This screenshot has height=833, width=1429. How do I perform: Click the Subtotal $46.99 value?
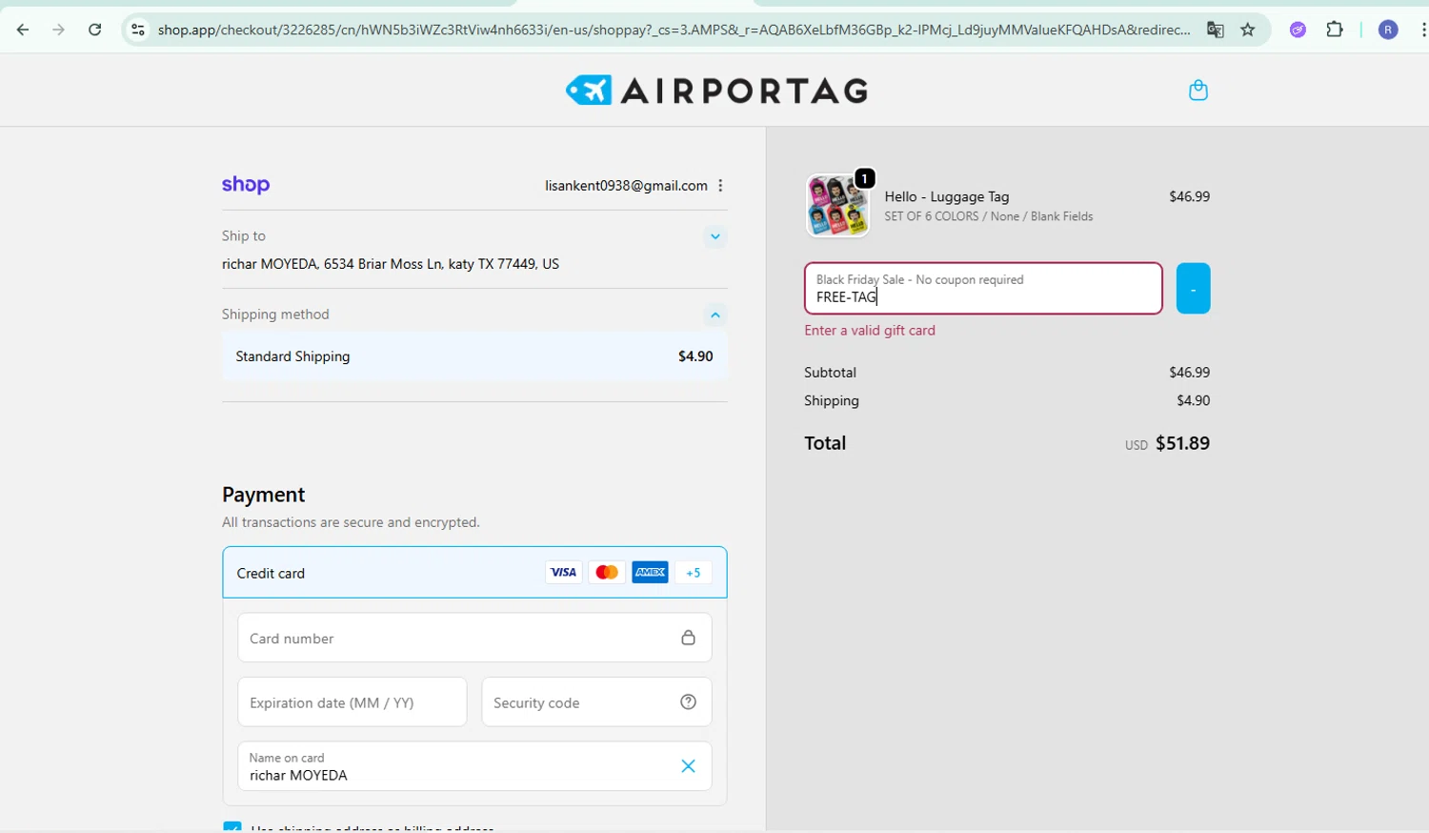click(1189, 373)
